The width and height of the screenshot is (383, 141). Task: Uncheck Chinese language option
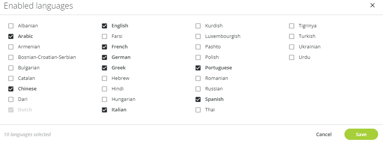11,89
